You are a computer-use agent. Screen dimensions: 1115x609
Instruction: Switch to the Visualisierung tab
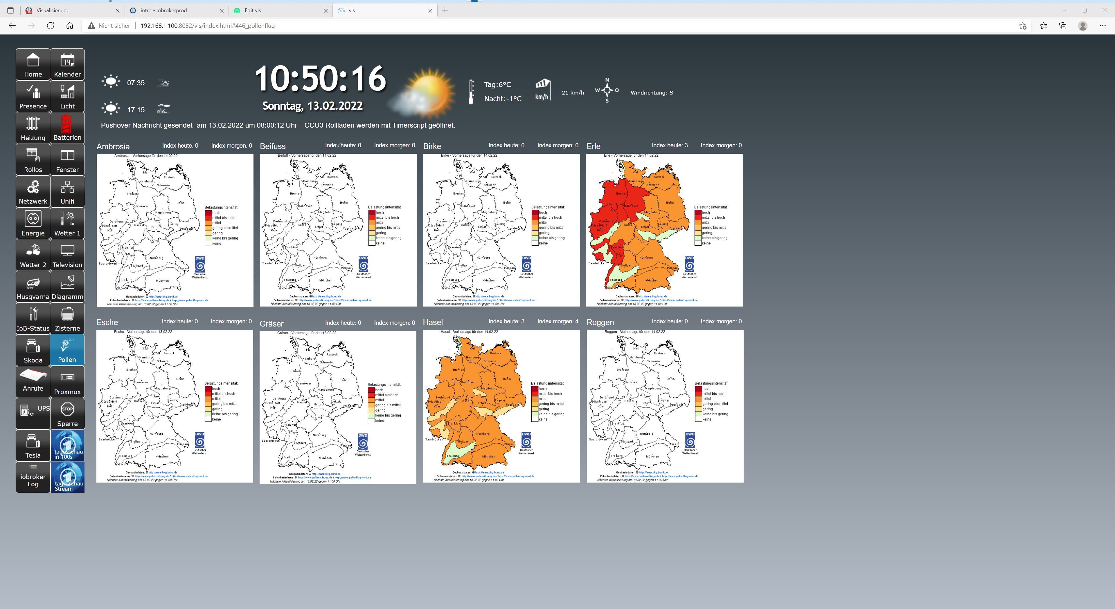coord(69,10)
